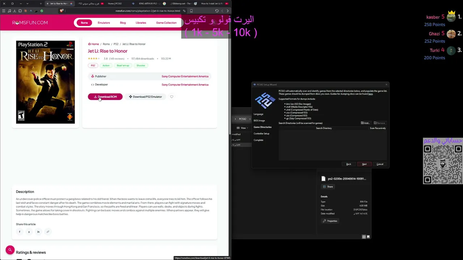
Task: Click the browser address bar URL
Action: click(148, 11)
